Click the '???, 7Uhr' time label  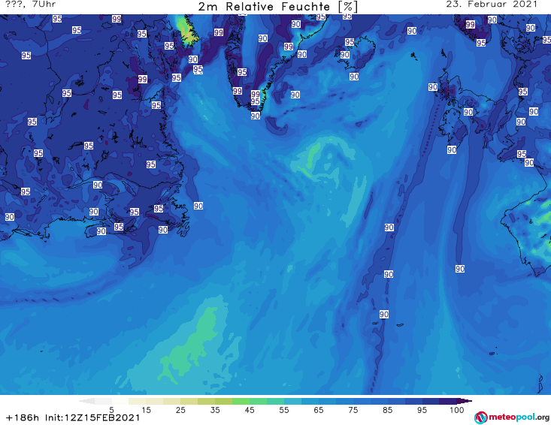tap(30, 5)
